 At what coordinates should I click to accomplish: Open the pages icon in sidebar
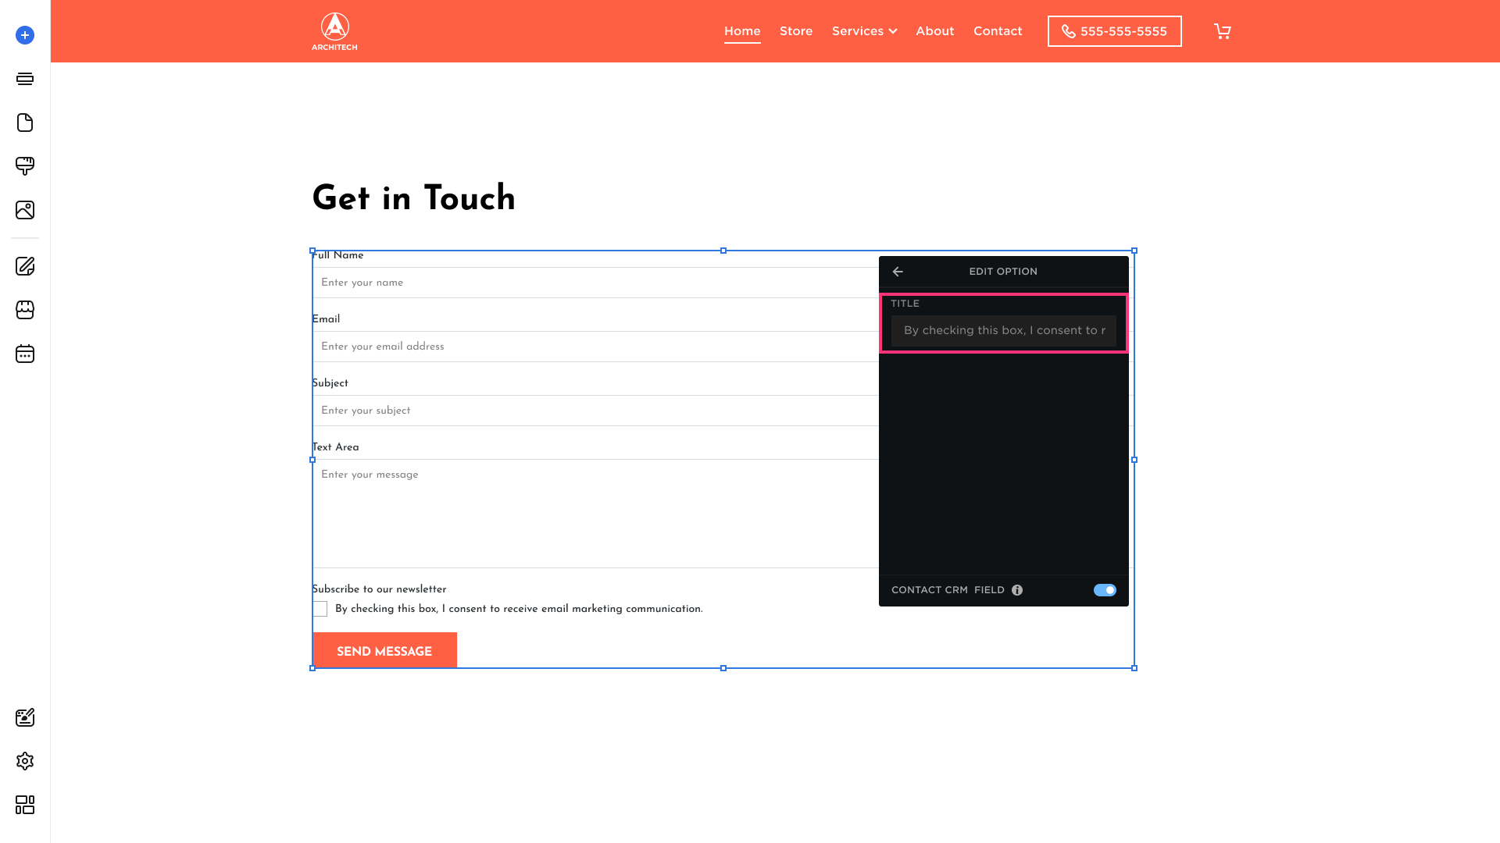(x=25, y=123)
